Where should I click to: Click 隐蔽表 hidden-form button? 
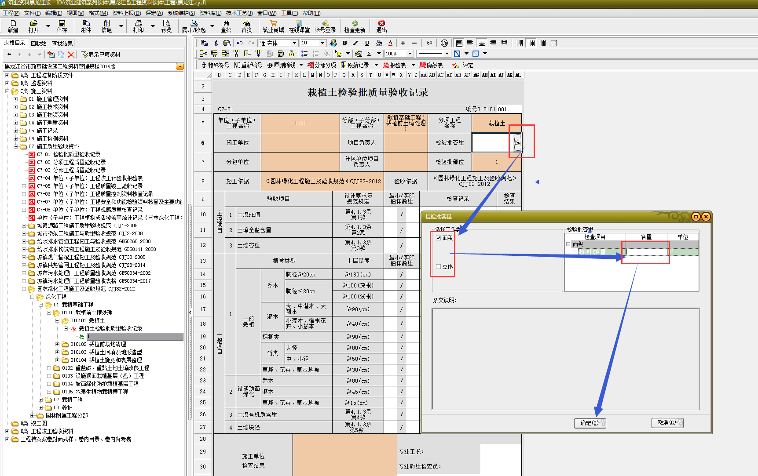pos(431,65)
